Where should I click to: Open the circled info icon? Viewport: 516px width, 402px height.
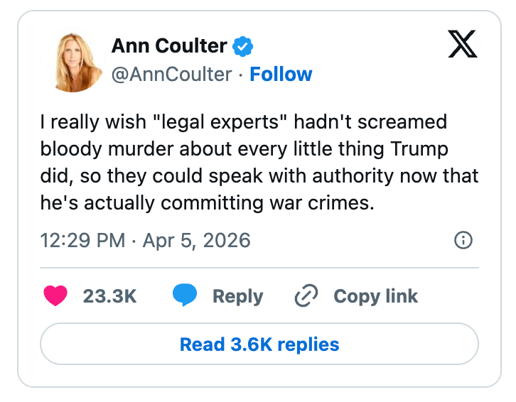click(x=463, y=241)
